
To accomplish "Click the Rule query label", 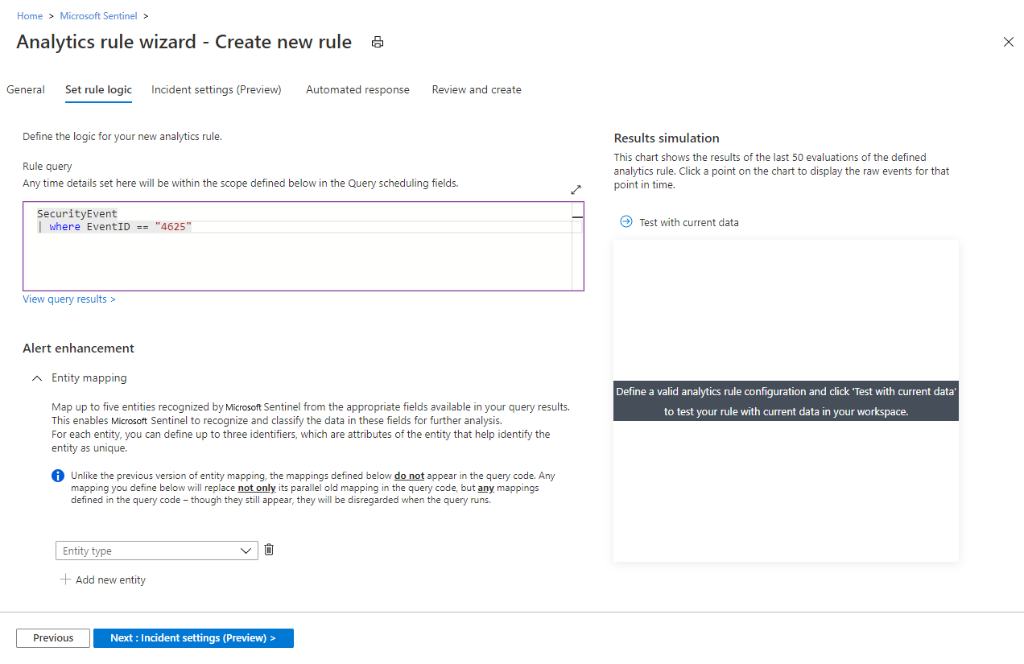I will point(47,167).
